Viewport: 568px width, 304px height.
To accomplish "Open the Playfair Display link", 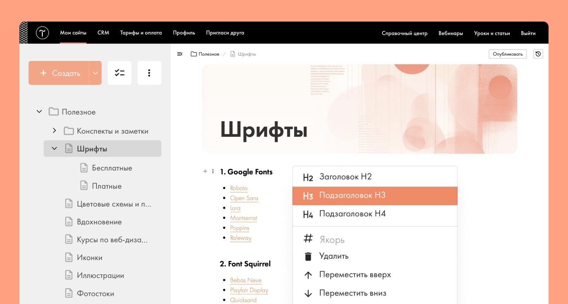I will pyautogui.click(x=249, y=290).
